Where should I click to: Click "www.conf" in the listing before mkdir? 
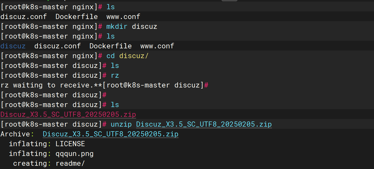(x=123, y=17)
